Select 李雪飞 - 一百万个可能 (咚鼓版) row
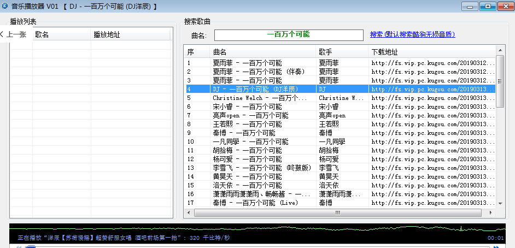The width and height of the screenshot is (515, 248). click(340, 168)
